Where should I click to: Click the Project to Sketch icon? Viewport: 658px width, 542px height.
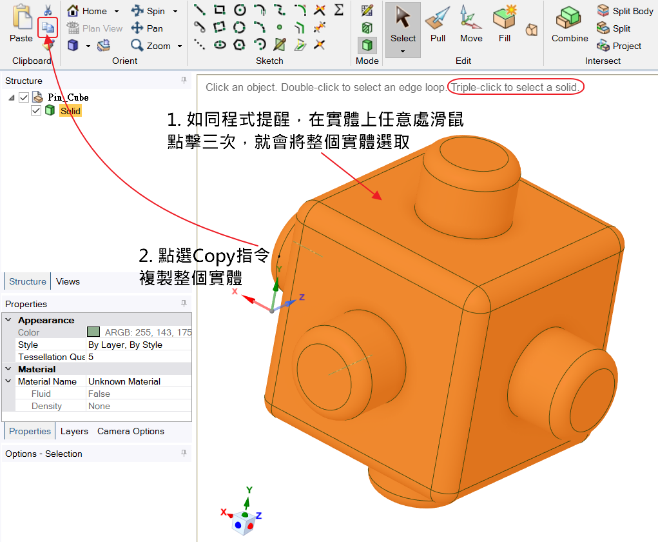(x=300, y=45)
